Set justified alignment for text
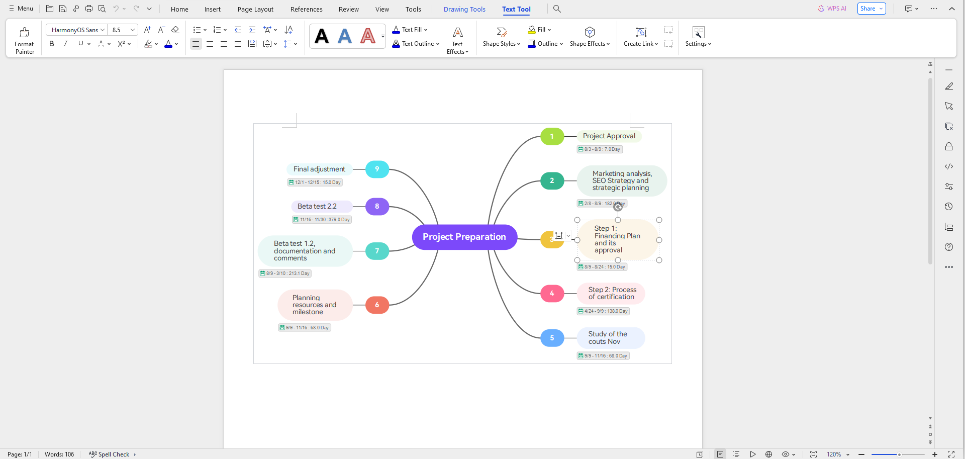This screenshot has height=459, width=965. pos(238,44)
